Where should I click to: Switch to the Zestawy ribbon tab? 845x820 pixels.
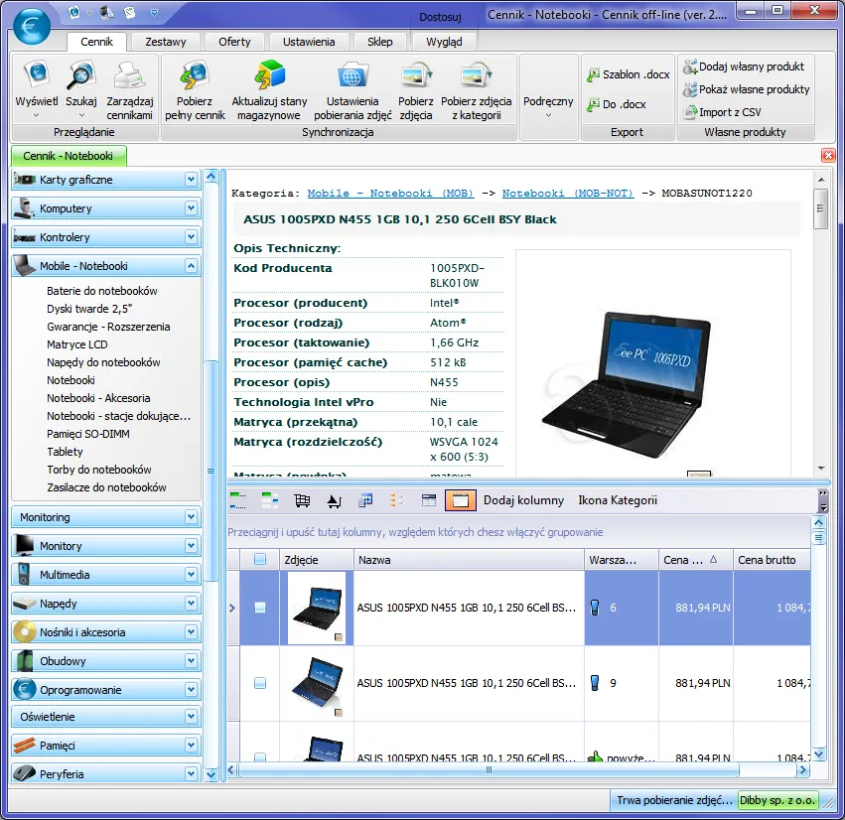point(166,42)
